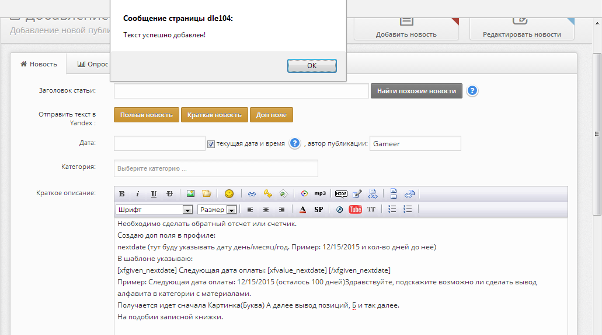The height and width of the screenshot is (335, 602).
Task: Insert image using the picture icon
Action: click(x=190, y=193)
